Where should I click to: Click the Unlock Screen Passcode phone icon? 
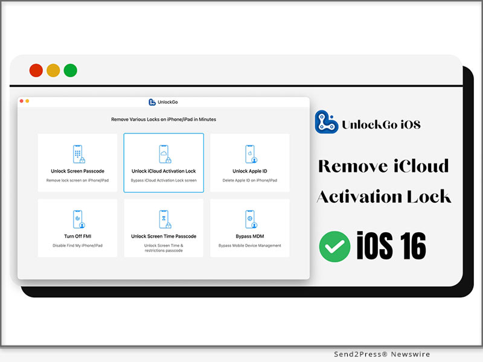coord(78,154)
